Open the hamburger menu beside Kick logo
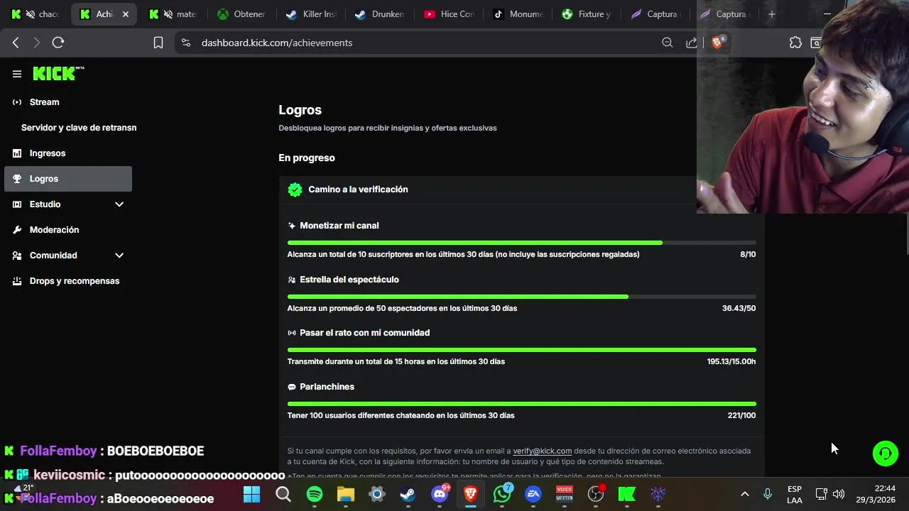The width and height of the screenshot is (909, 511). (x=17, y=74)
